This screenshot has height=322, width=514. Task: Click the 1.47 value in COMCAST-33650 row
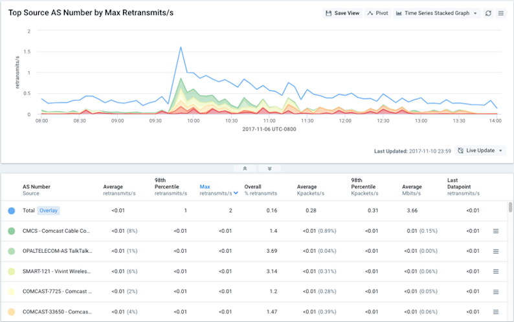(272, 312)
